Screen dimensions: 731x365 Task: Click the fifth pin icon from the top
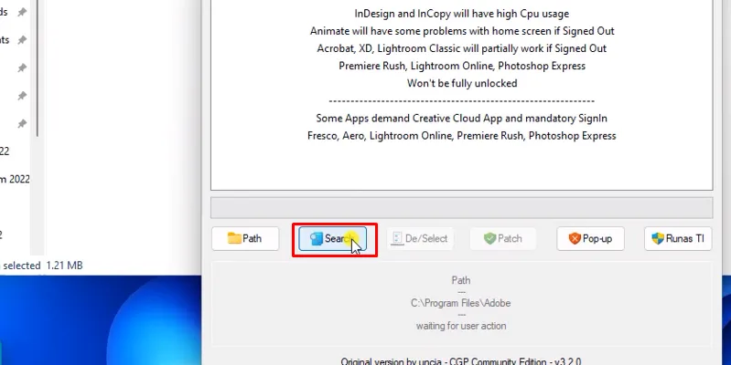pyautogui.click(x=21, y=123)
